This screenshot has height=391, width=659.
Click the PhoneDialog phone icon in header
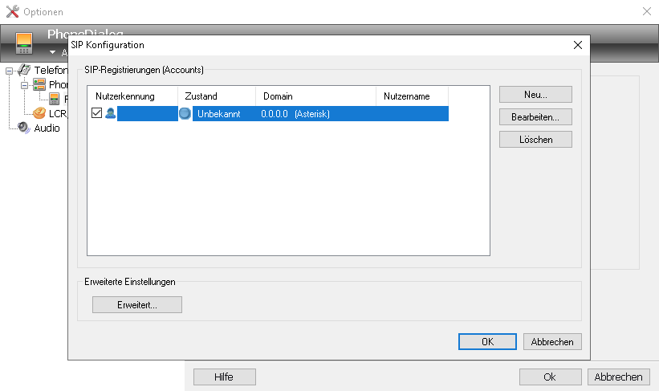coord(25,43)
